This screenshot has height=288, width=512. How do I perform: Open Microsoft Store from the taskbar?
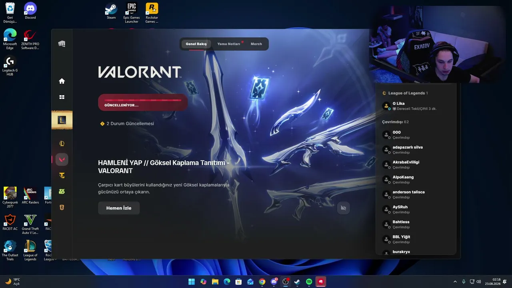(x=238, y=282)
